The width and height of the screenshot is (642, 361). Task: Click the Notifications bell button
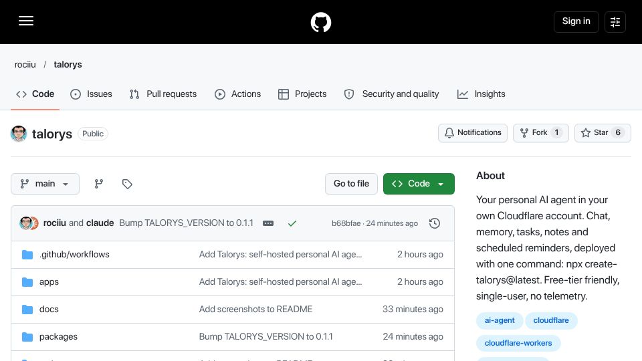pyautogui.click(x=473, y=133)
